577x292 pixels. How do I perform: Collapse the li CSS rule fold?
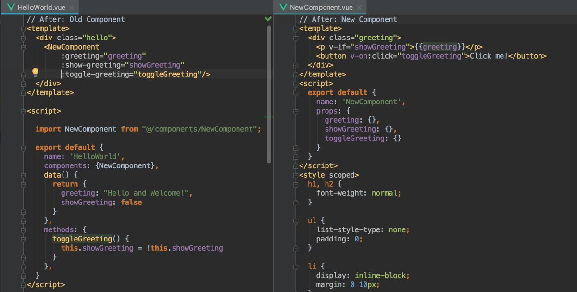coord(297,267)
